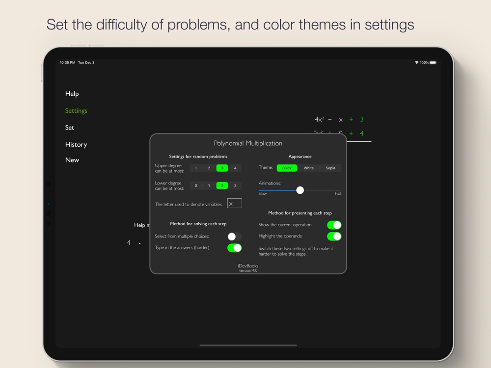Choose the Sepia theme

coord(330,168)
